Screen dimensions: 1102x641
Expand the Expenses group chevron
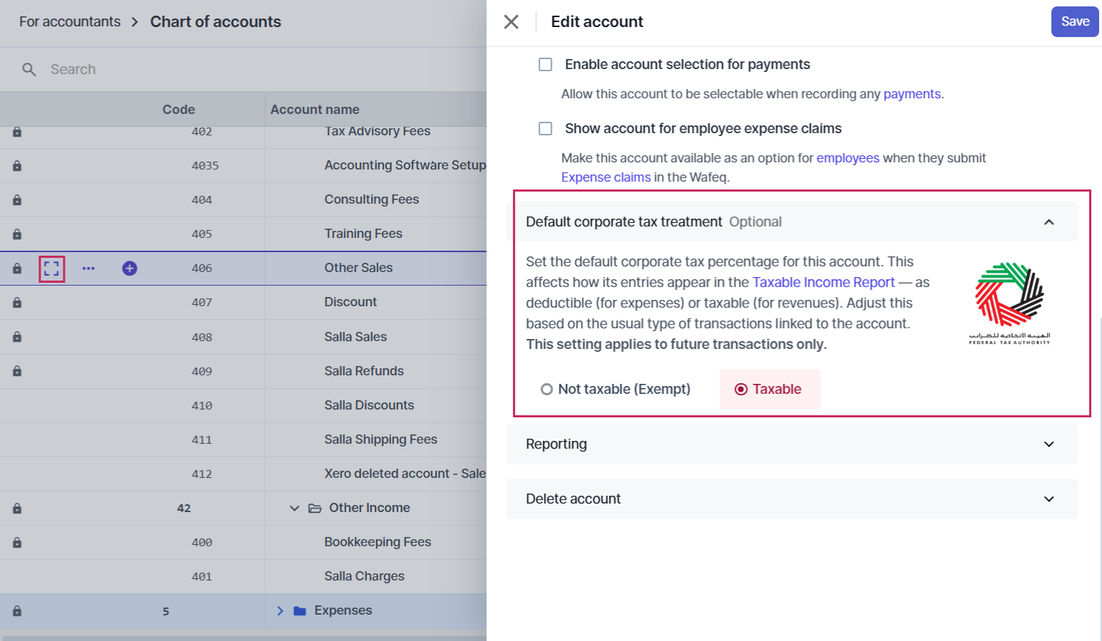[x=280, y=611]
